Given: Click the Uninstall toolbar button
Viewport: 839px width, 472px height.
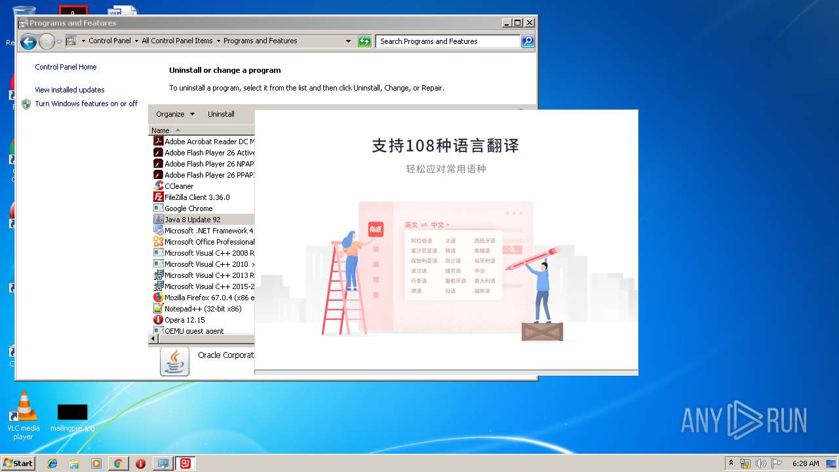Looking at the screenshot, I should (x=221, y=114).
